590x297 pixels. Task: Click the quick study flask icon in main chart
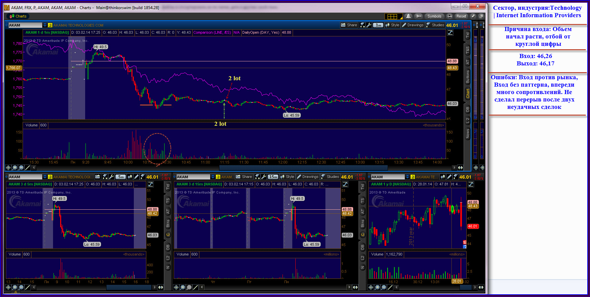click(362, 25)
